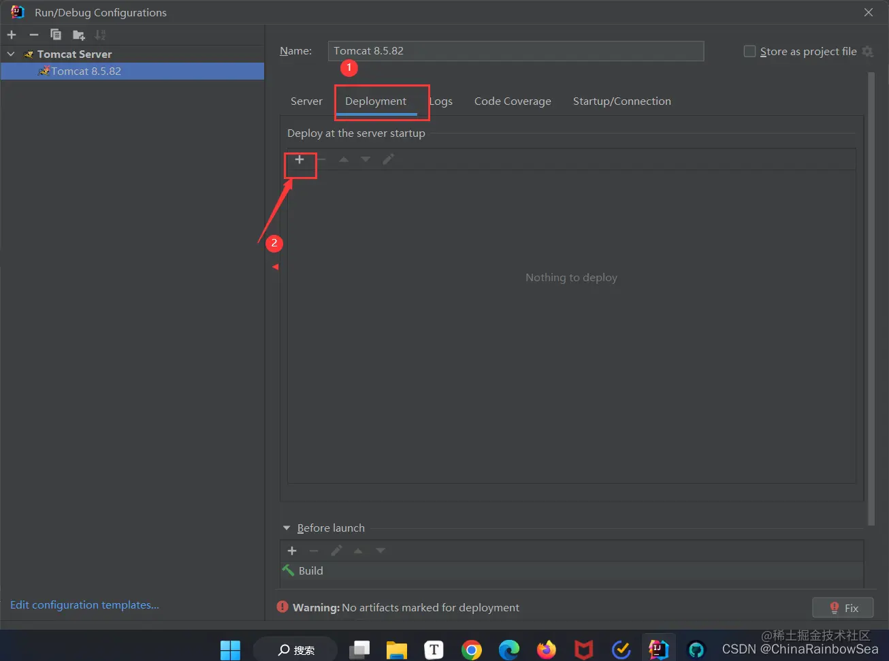The image size is (889, 661).
Task: Edit the Name field containing Tomcat 8.5.82
Action: (x=516, y=51)
